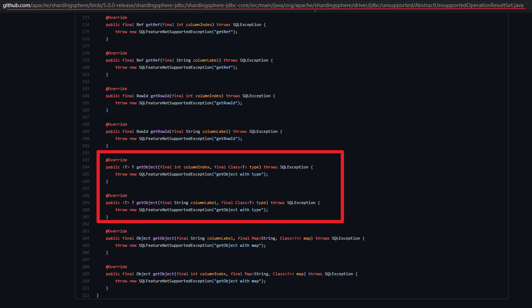This screenshot has height=308, width=532.
Task: Click line number 209
Action: pyautogui.click(x=86, y=274)
